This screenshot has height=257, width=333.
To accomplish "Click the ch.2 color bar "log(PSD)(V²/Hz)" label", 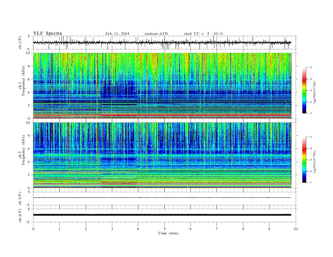I will coord(315,161).
